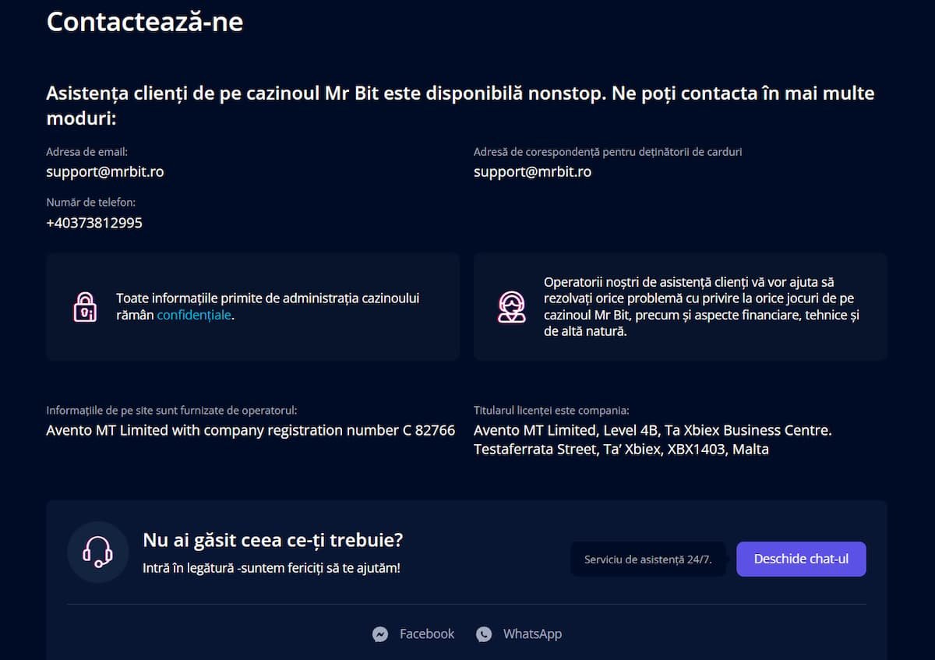
Task: Click the Avento MT Limited registration number text
Action: click(250, 430)
